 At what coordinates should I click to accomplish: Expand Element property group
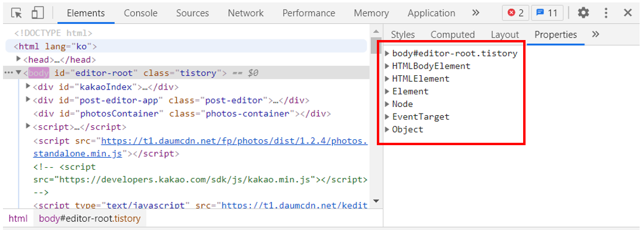[x=388, y=91]
